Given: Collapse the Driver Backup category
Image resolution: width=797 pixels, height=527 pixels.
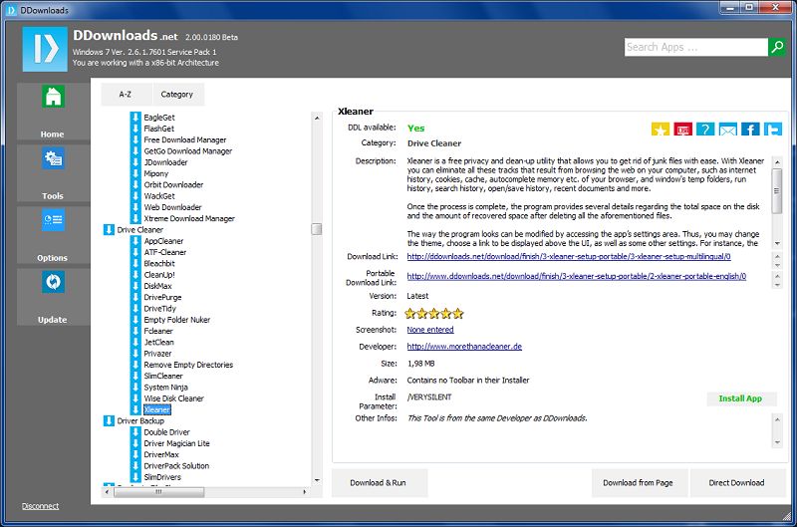Looking at the screenshot, I should [x=109, y=421].
